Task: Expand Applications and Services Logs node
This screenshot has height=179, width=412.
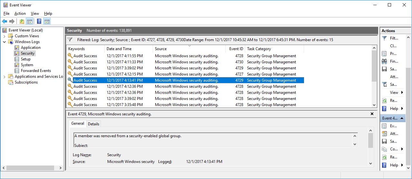Action: [x=5, y=76]
